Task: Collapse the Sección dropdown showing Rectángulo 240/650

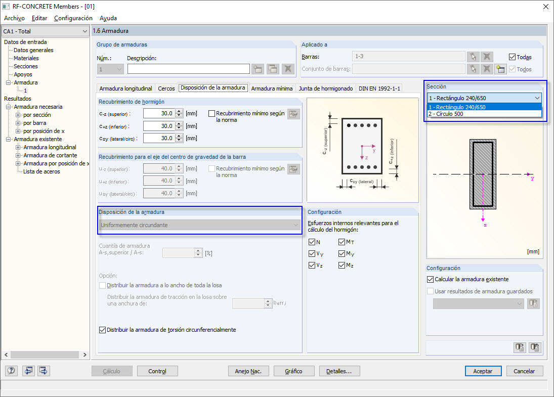Action: pos(537,98)
